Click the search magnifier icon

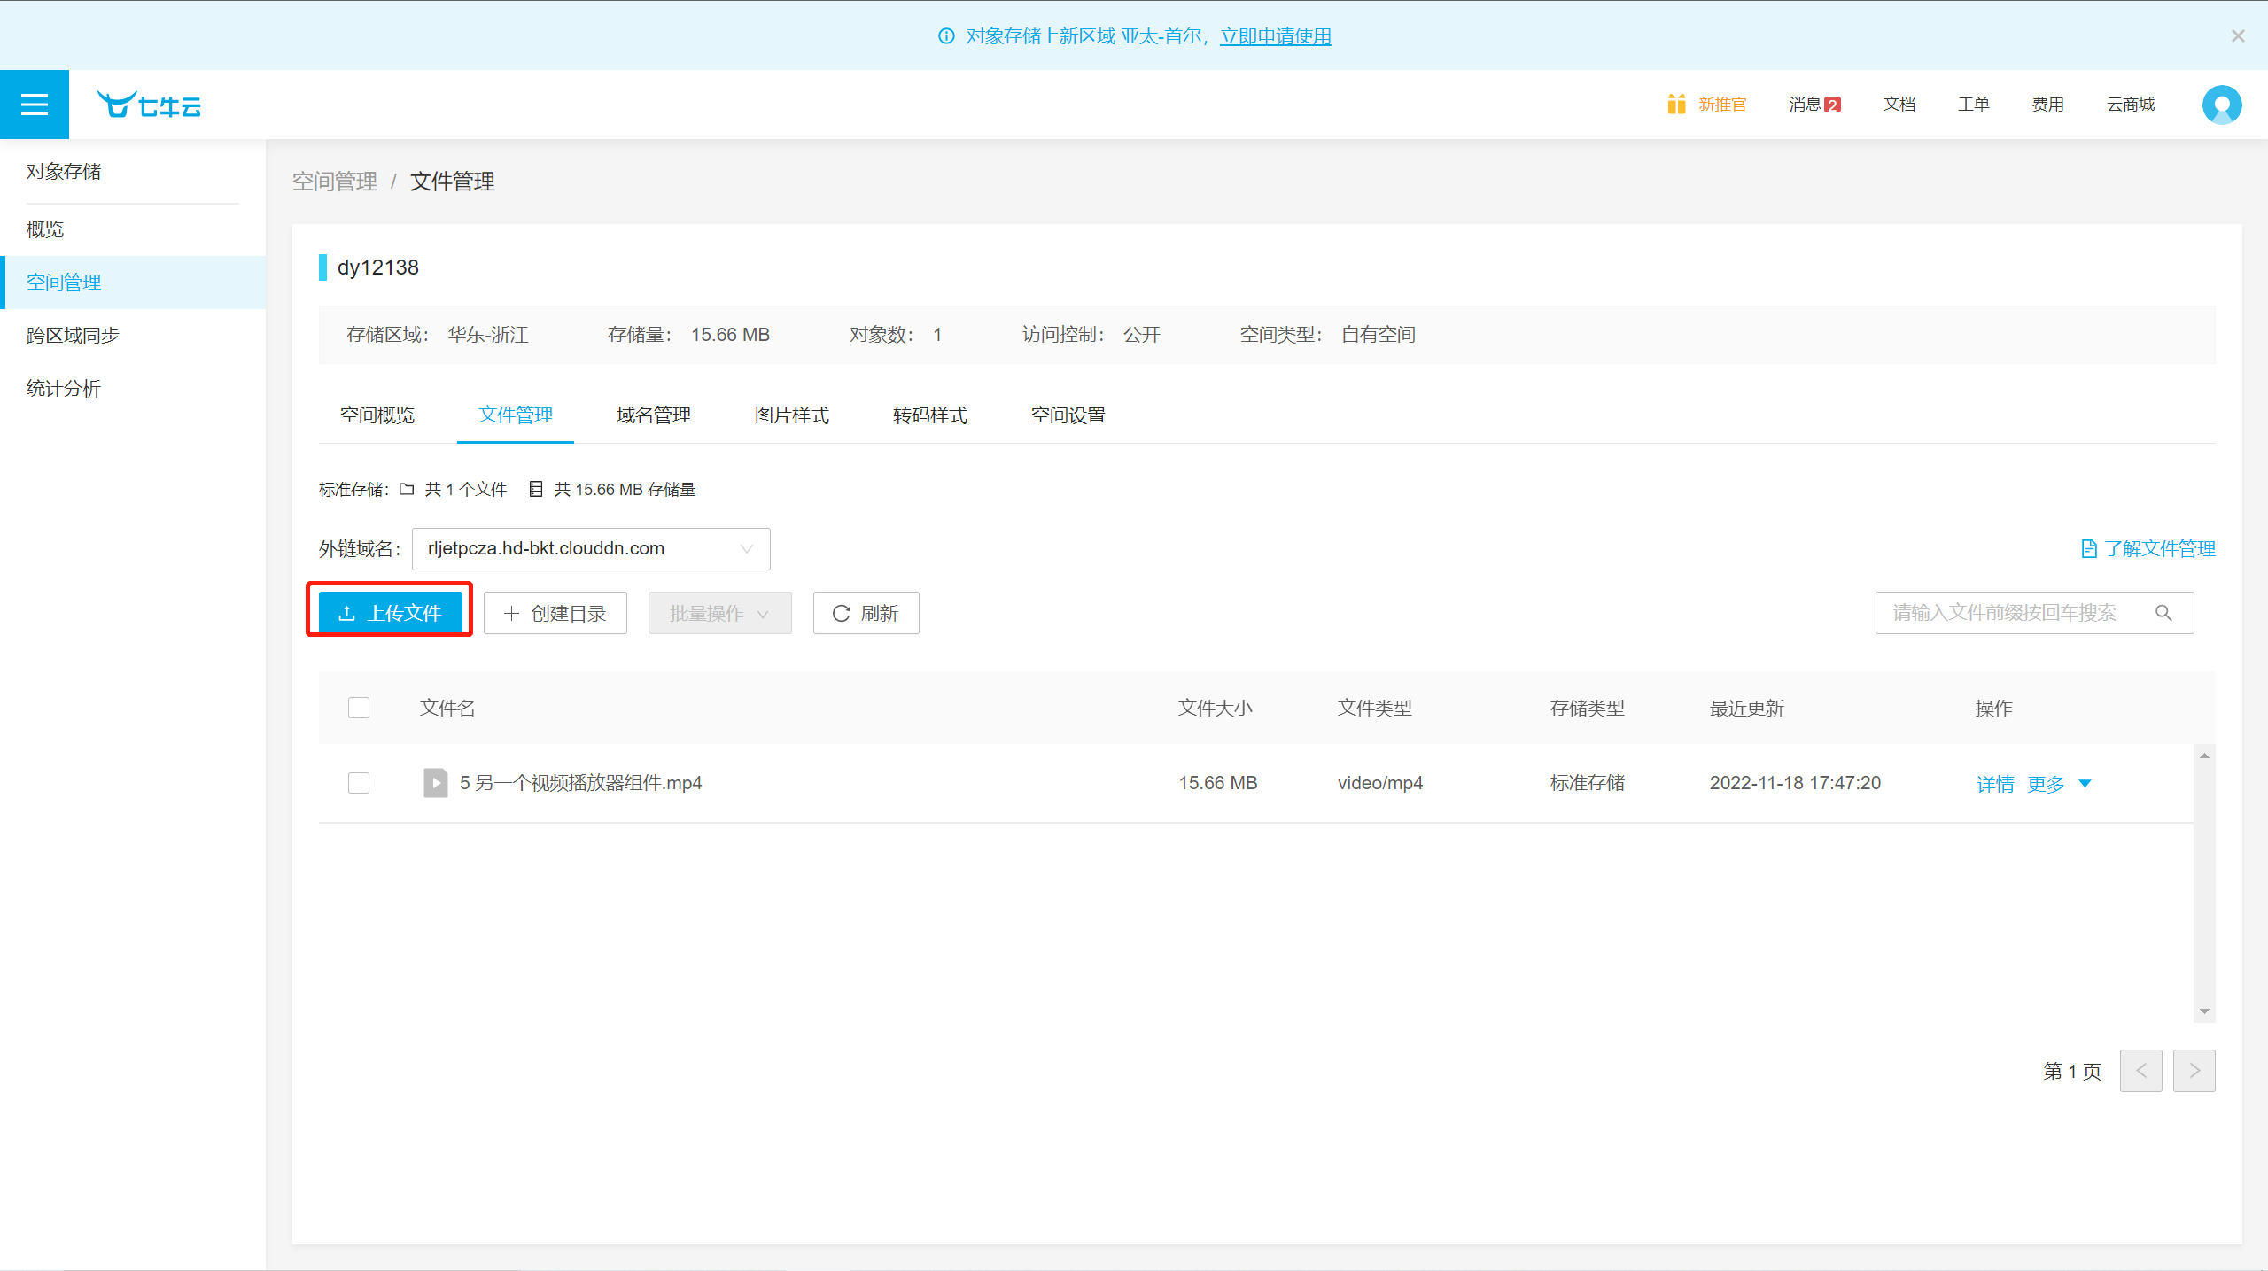click(x=2163, y=613)
